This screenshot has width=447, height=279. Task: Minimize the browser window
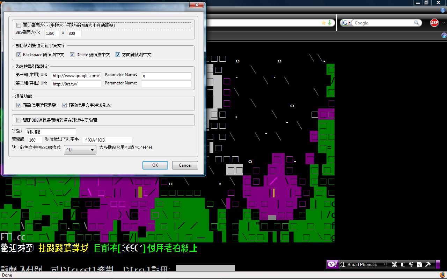(418, 2)
